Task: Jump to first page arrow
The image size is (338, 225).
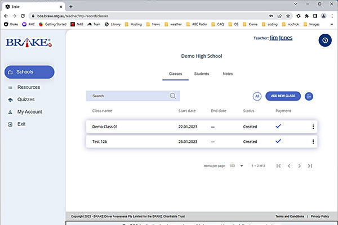Action: 278,166
